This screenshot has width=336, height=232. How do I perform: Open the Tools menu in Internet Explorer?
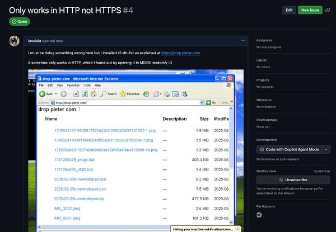pyautogui.click(x=87, y=85)
